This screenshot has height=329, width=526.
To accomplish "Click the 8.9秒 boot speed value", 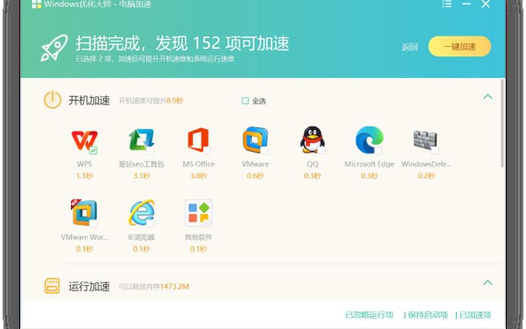I will tap(175, 101).
